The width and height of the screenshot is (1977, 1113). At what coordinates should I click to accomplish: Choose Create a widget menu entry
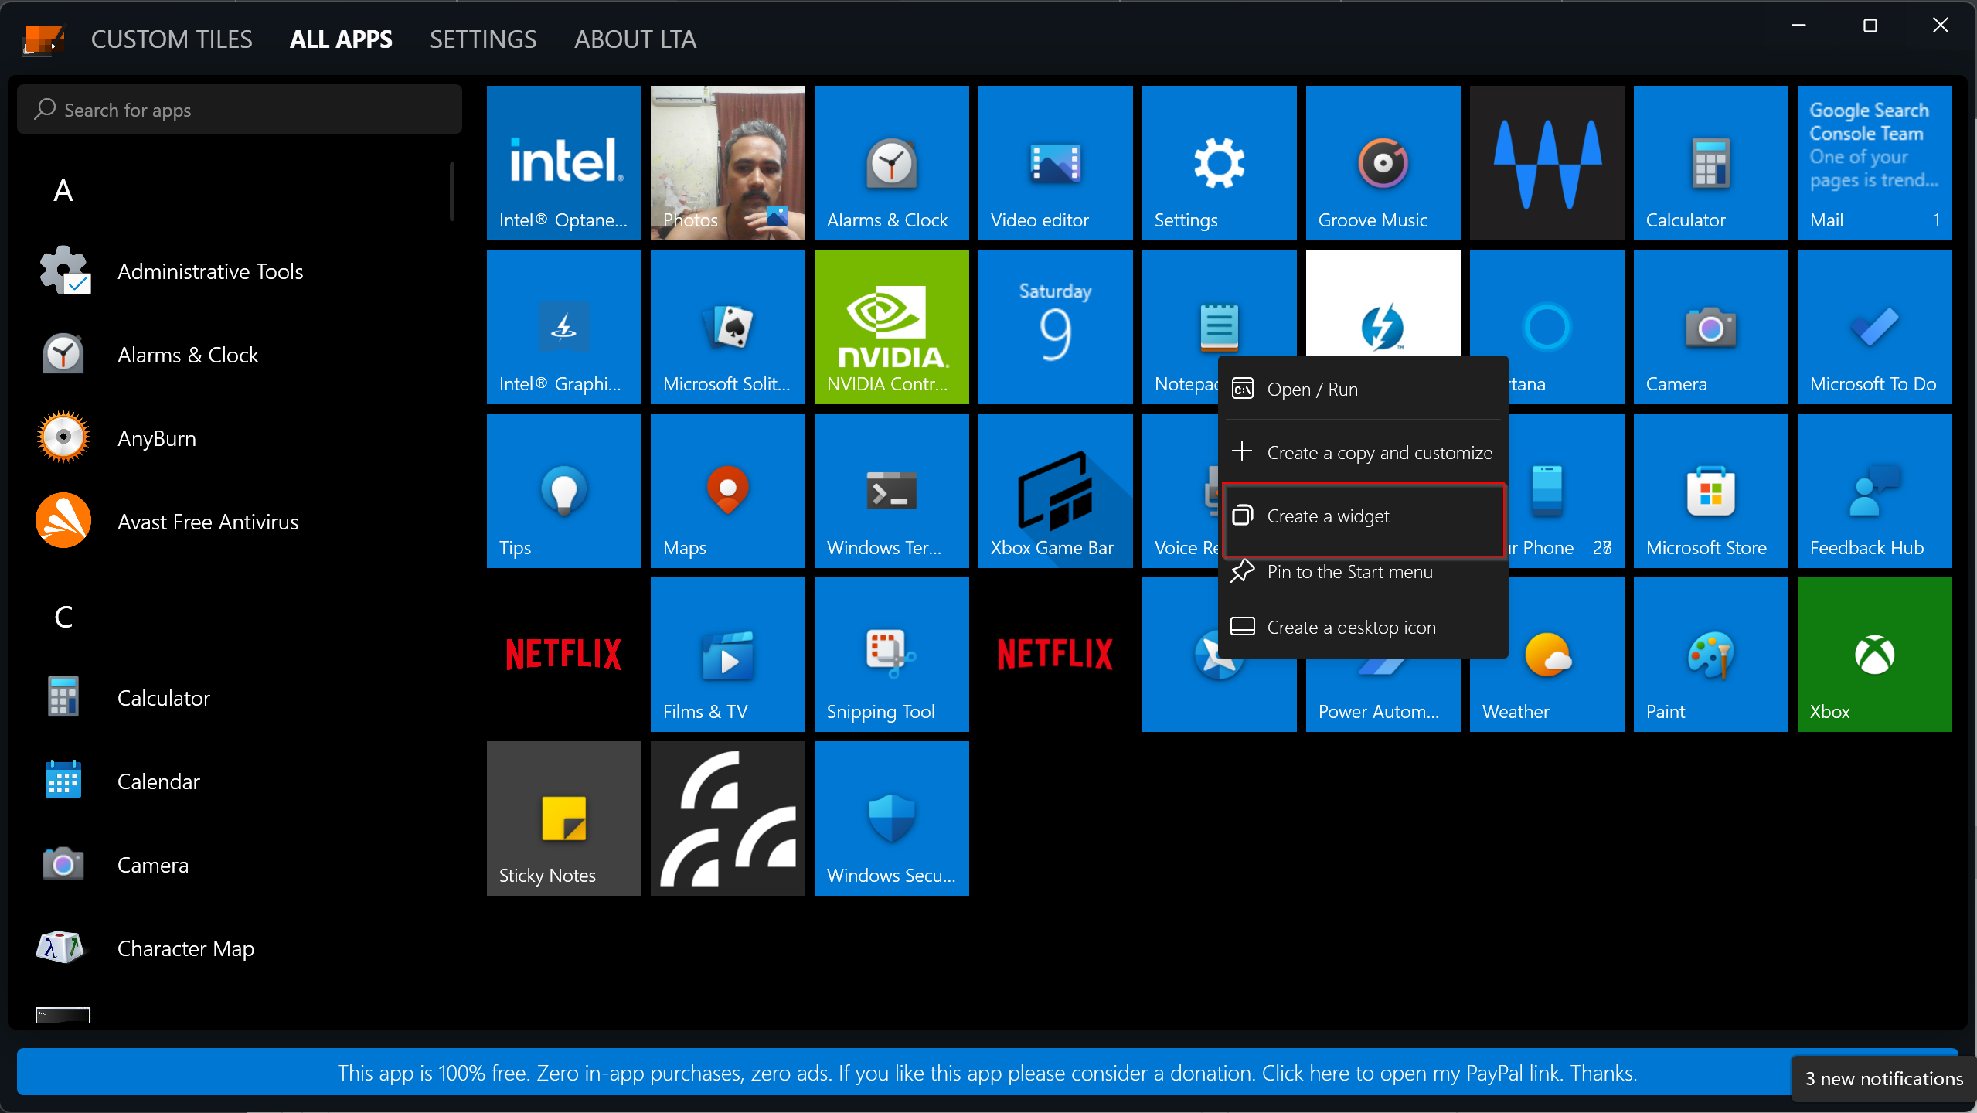pyautogui.click(x=1363, y=516)
